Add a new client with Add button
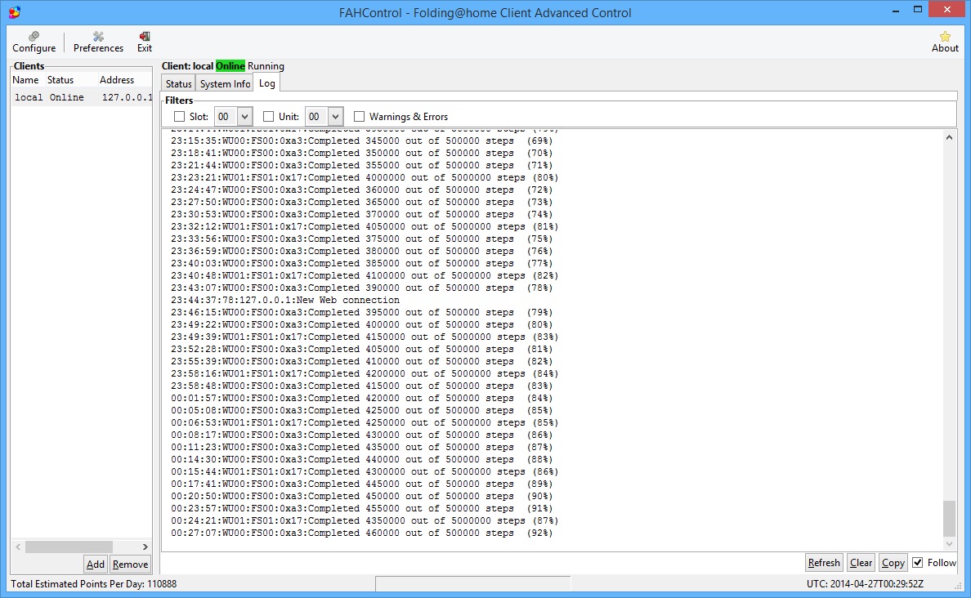 [x=96, y=564]
